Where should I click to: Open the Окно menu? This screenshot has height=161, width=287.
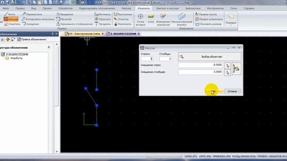pyautogui.click(x=234, y=8)
